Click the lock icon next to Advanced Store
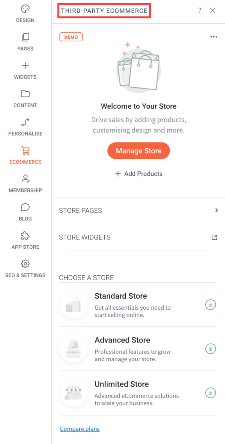Image resolution: width=225 pixels, height=444 pixels. pos(211,349)
